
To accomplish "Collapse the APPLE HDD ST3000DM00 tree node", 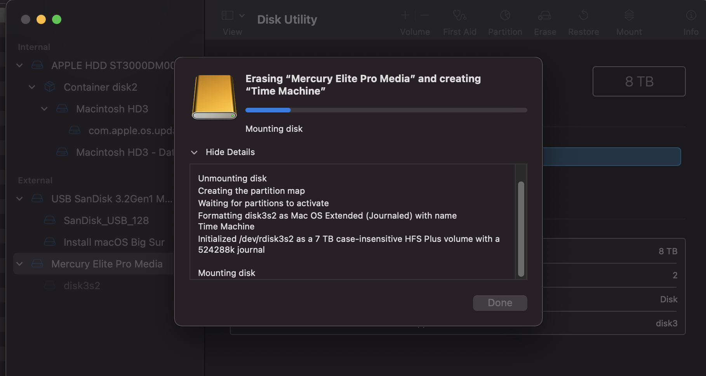I will pos(19,66).
